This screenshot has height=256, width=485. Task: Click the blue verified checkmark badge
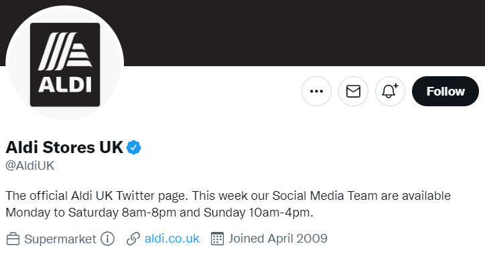[133, 147]
